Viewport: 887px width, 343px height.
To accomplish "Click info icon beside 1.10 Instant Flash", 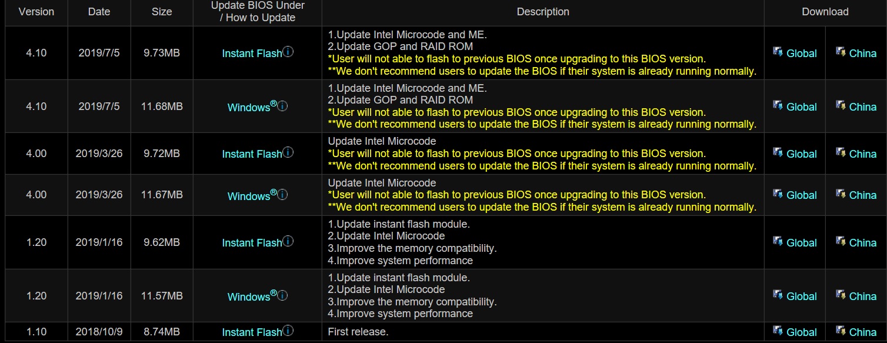I will (x=288, y=331).
